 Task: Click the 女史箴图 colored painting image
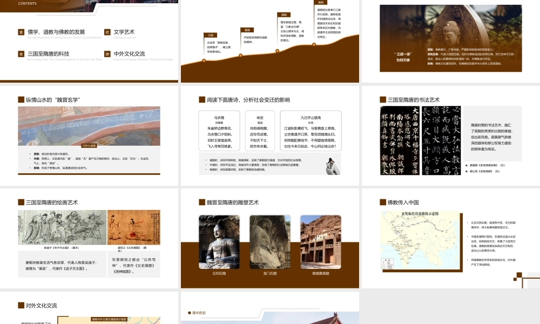point(133,227)
